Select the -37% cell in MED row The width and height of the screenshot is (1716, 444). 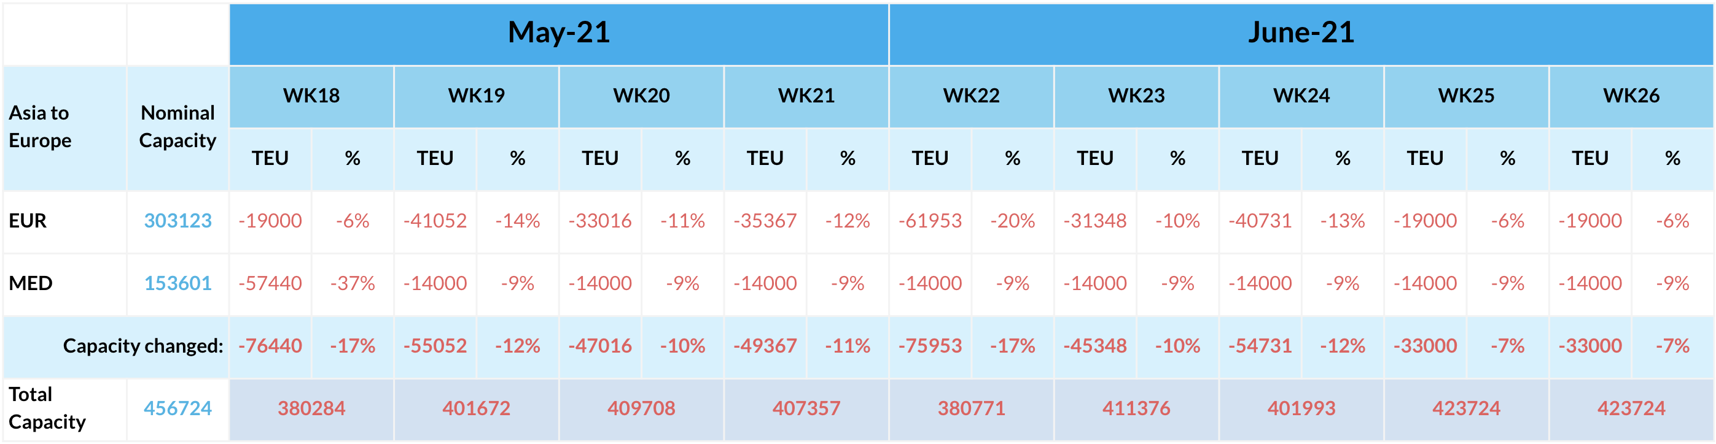[x=353, y=283]
